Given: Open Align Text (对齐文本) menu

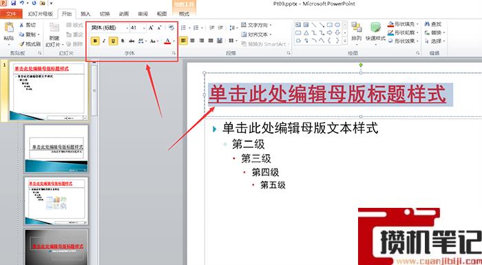Looking at the screenshot, I should coord(256,34).
